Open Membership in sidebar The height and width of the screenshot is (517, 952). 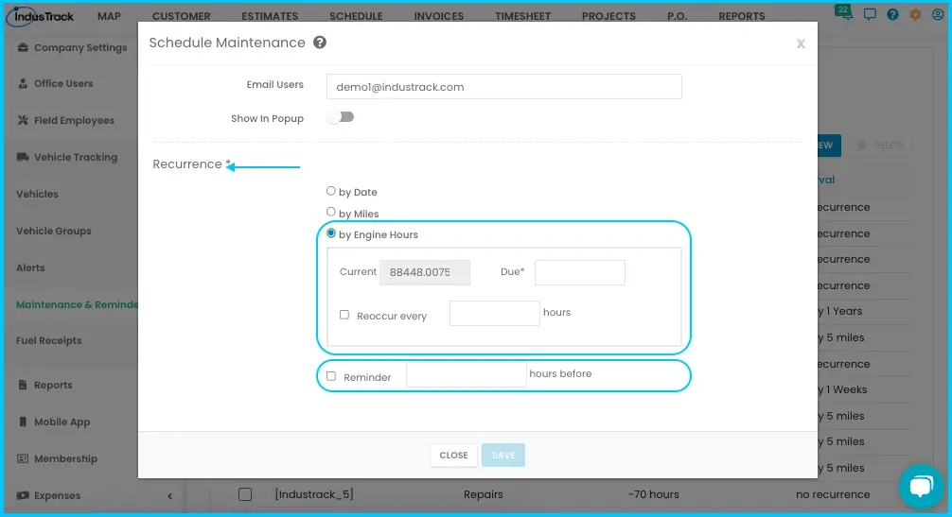(x=65, y=458)
